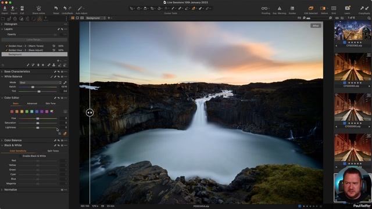Screen dimensions: 372x209
Task: Switch to single image viewer mode
Action: 77,18
